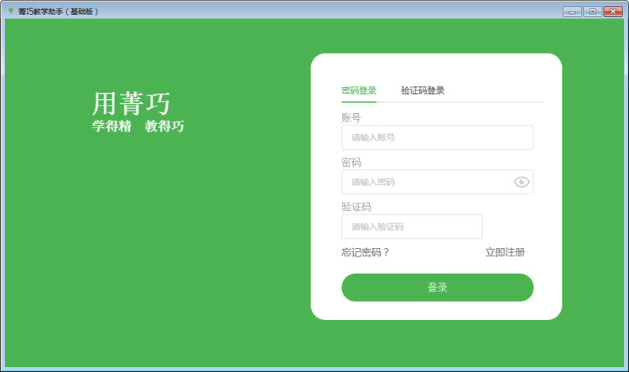Click the 菁巧教学助手 title bar app icon

11,11
